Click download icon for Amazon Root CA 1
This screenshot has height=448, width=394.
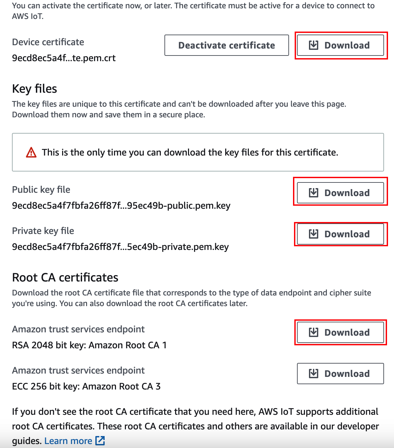pyautogui.click(x=313, y=332)
